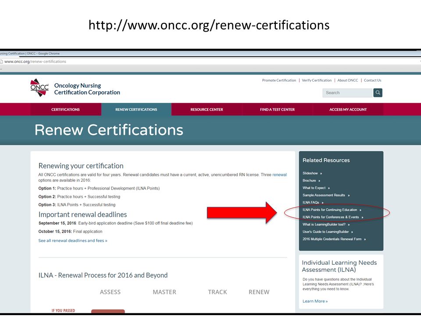This screenshot has height=316, width=421.
Task: Open Find a Test Center menu
Action: click(x=277, y=109)
